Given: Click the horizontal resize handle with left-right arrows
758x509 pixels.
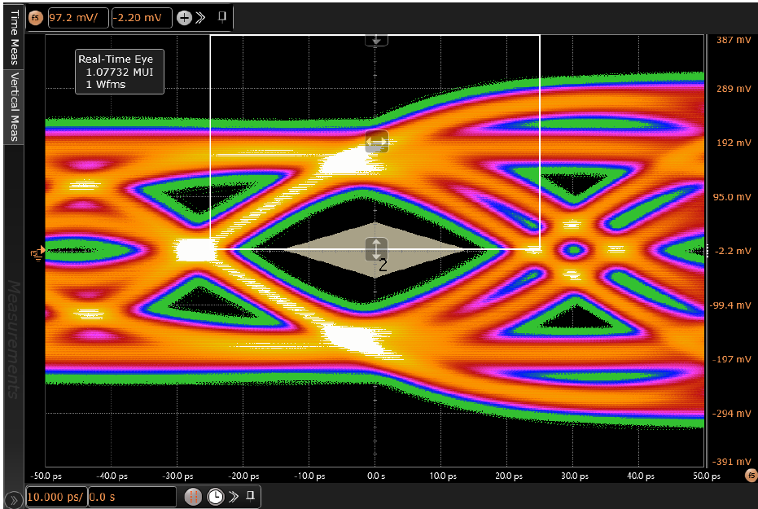Looking at the screenshot, I should 376,141.
